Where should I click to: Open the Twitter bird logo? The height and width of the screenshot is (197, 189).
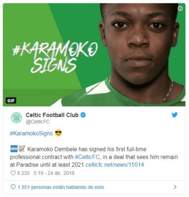tap(175, 115)
